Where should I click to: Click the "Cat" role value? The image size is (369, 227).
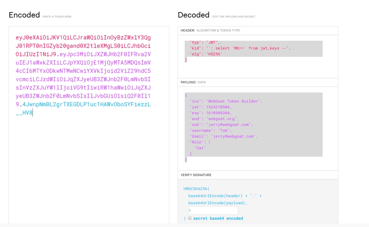coord(200,148)
